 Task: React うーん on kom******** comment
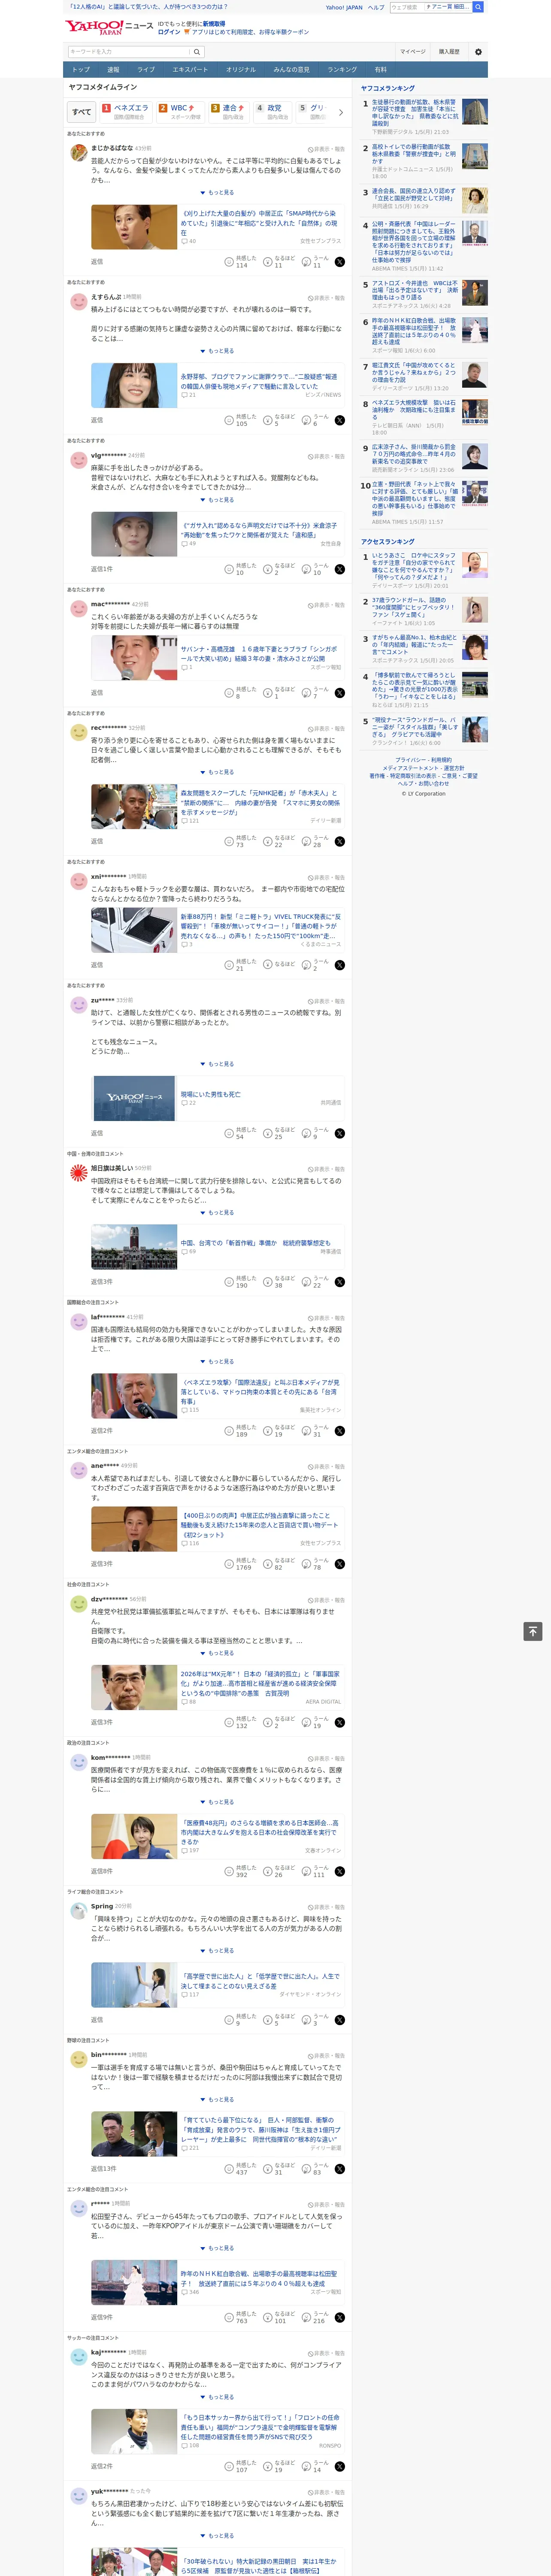(314, 1871)
